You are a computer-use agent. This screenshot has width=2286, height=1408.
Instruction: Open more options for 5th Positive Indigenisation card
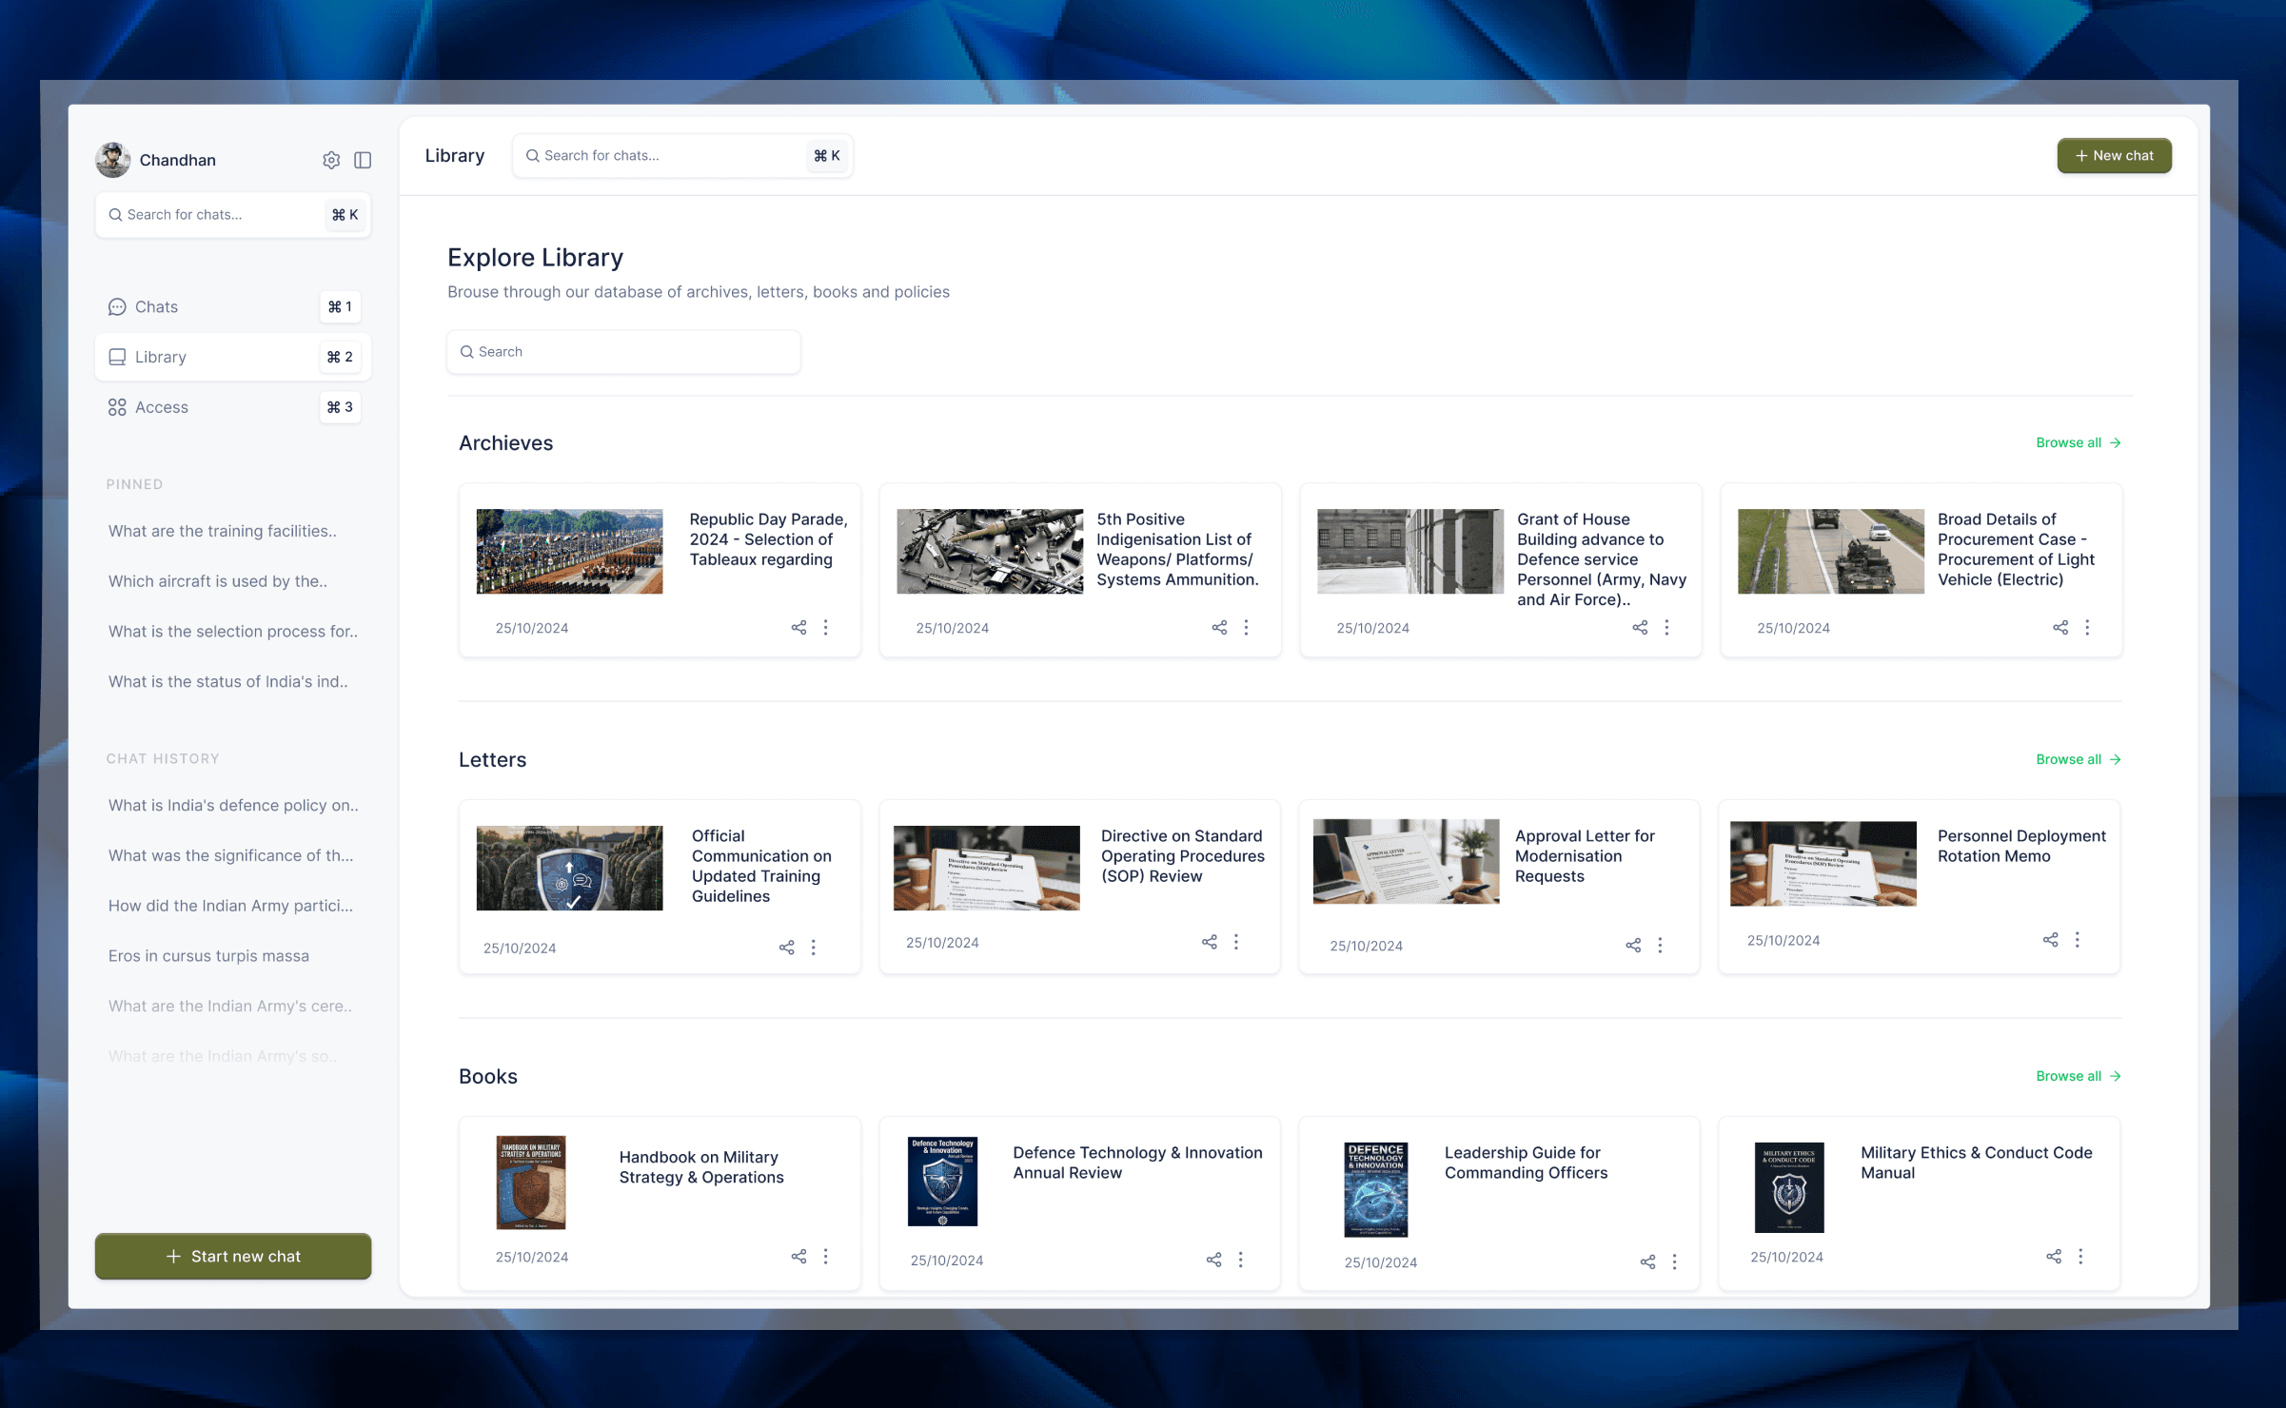tap(1246, 628)
